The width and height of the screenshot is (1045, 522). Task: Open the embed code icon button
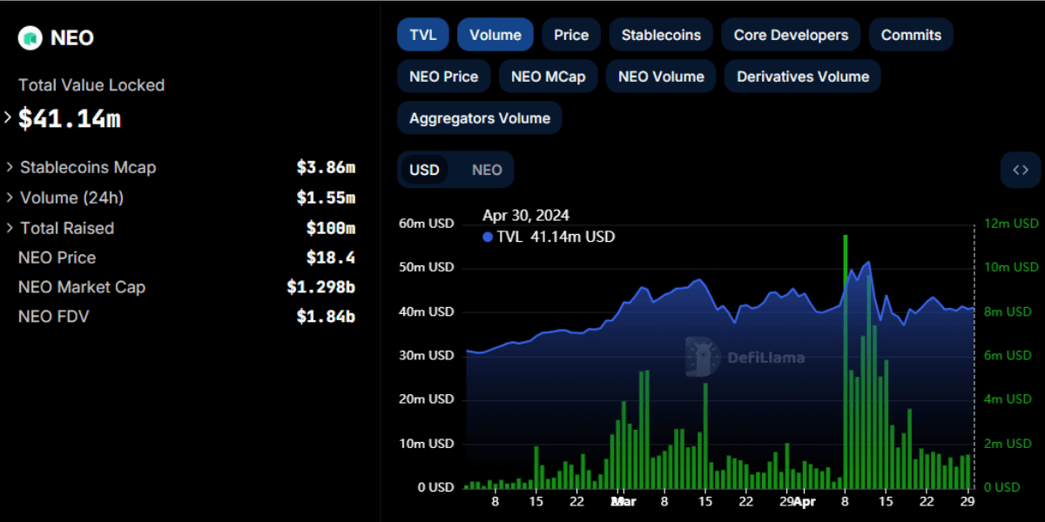click(x=1021, y=170)
